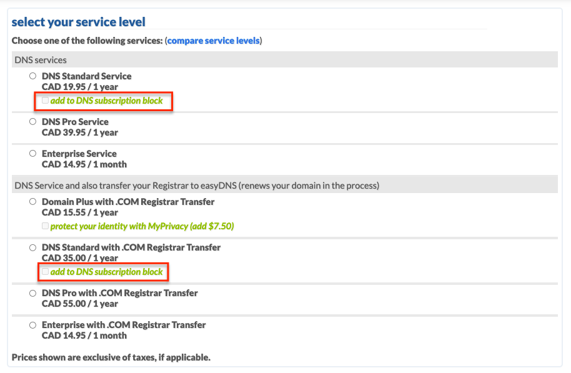Image resolution: width=571 pixels, height=373 pixels.
Task: Click the protect your identity with MyPrivacy text
Action: point(142,226)
